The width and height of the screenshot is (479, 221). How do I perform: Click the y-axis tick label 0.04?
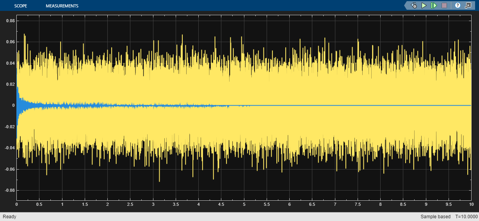point(10,63)
